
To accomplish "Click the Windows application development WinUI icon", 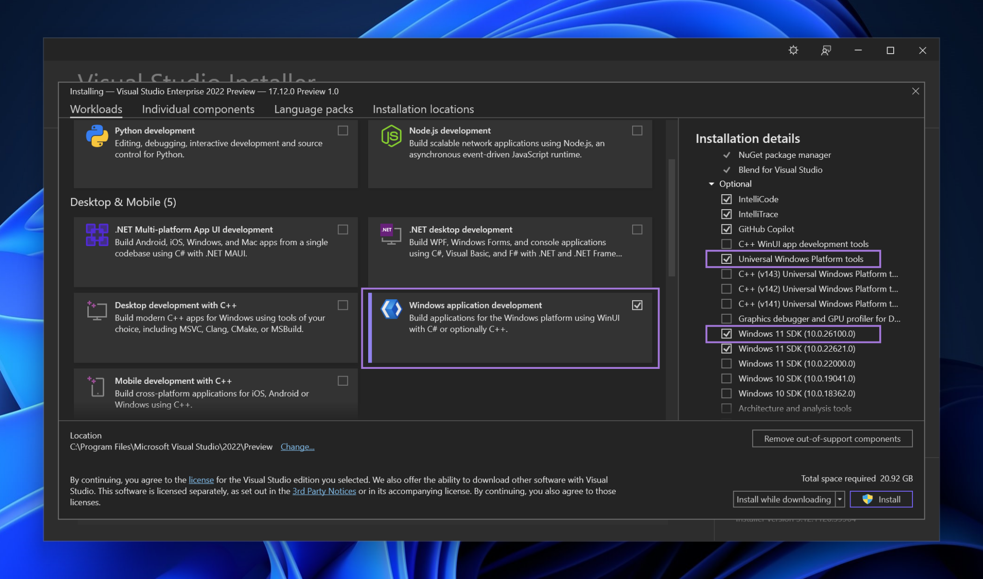I will pos(392,309).
